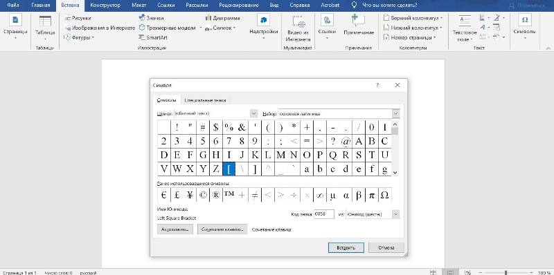
Task: Expand the Шрифт font dropdown
Action: click(x=253, y=113)
